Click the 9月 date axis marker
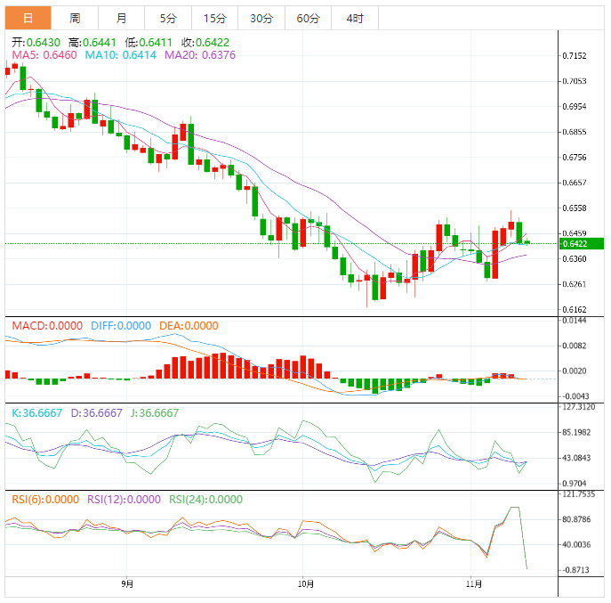611x603 pixels. [x=127, y=584]
